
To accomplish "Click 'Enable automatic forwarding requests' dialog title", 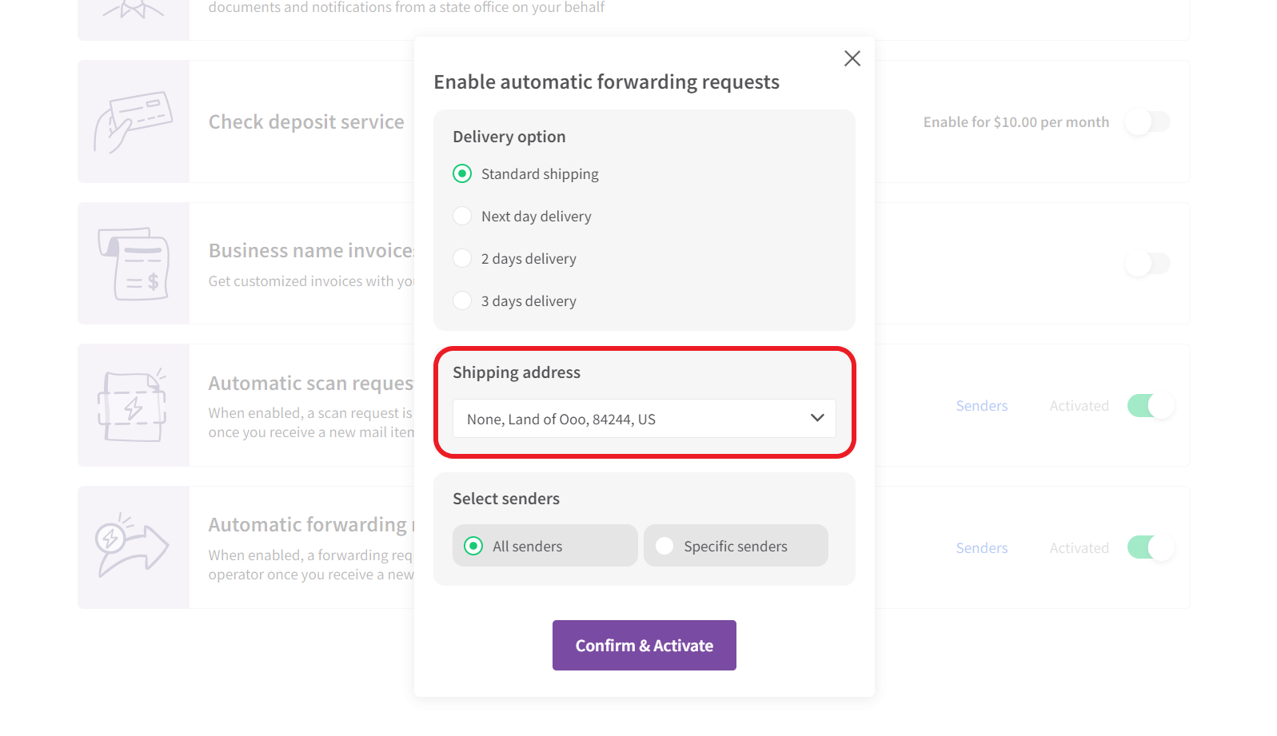I will [x=606, y=82].
